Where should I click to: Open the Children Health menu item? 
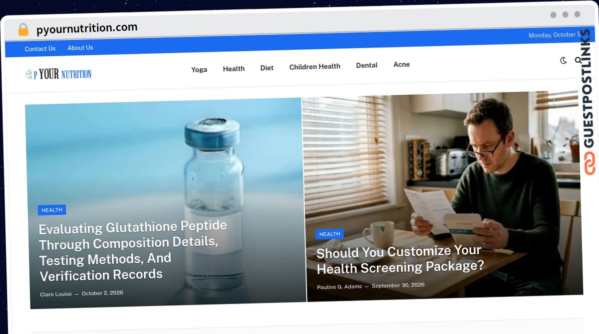point(315,66)
